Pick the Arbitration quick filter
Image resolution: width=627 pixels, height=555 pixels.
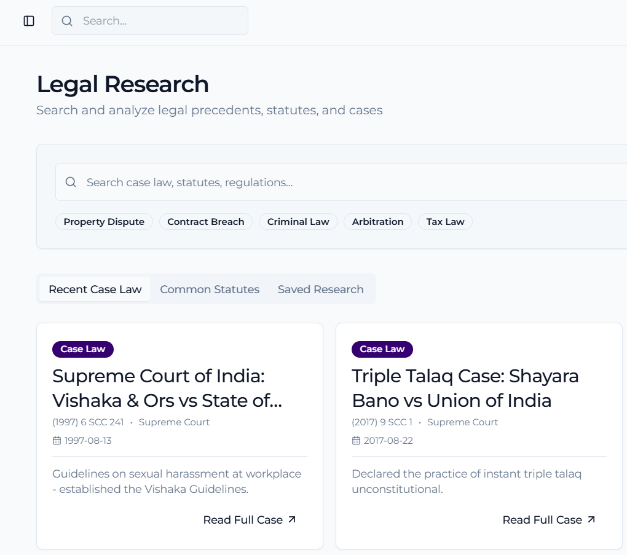377,222
